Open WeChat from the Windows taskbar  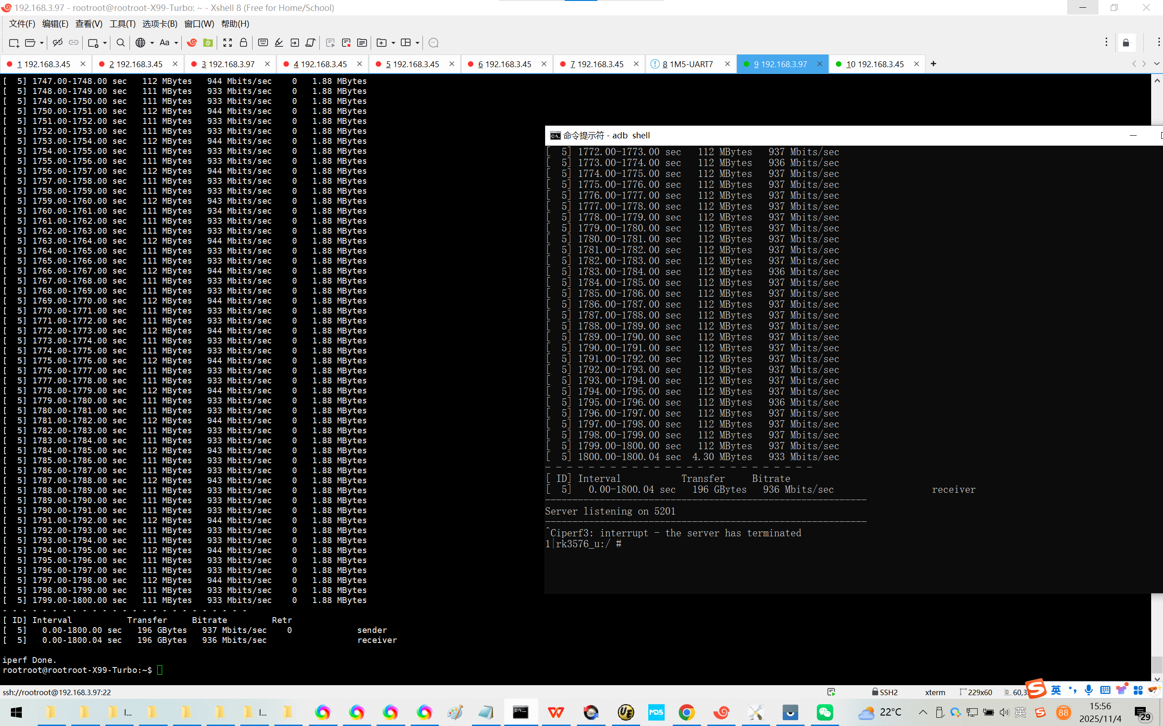825,712
